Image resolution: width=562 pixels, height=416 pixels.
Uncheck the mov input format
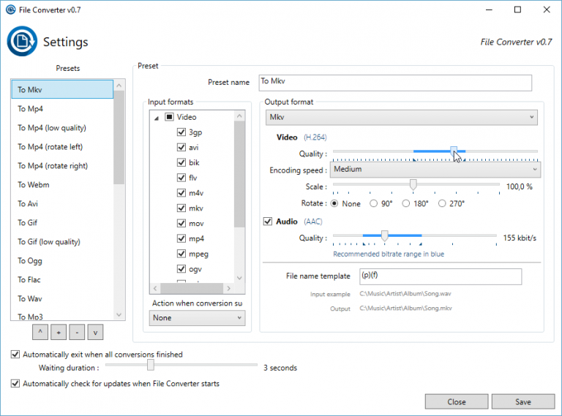[x=181, y=224]
